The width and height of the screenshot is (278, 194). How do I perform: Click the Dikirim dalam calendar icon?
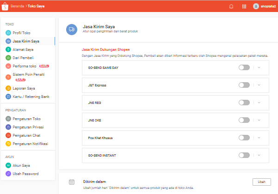coord(72,182)
